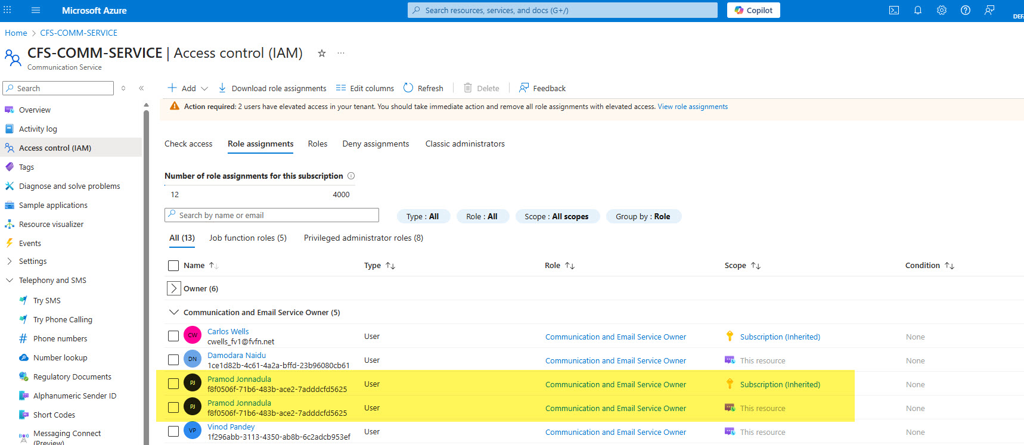1024x445 pixels.
Task: Click the Refresh toolbar button
Action: pyautogui.click(x=423, y=88)
